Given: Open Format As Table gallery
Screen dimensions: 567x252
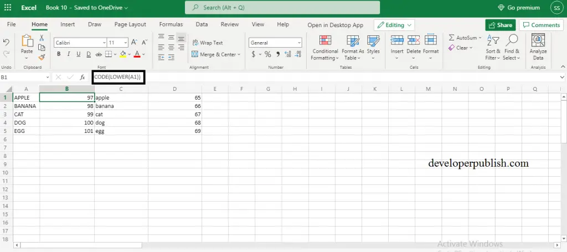Looking at the screenshot, I should (353, 48).
